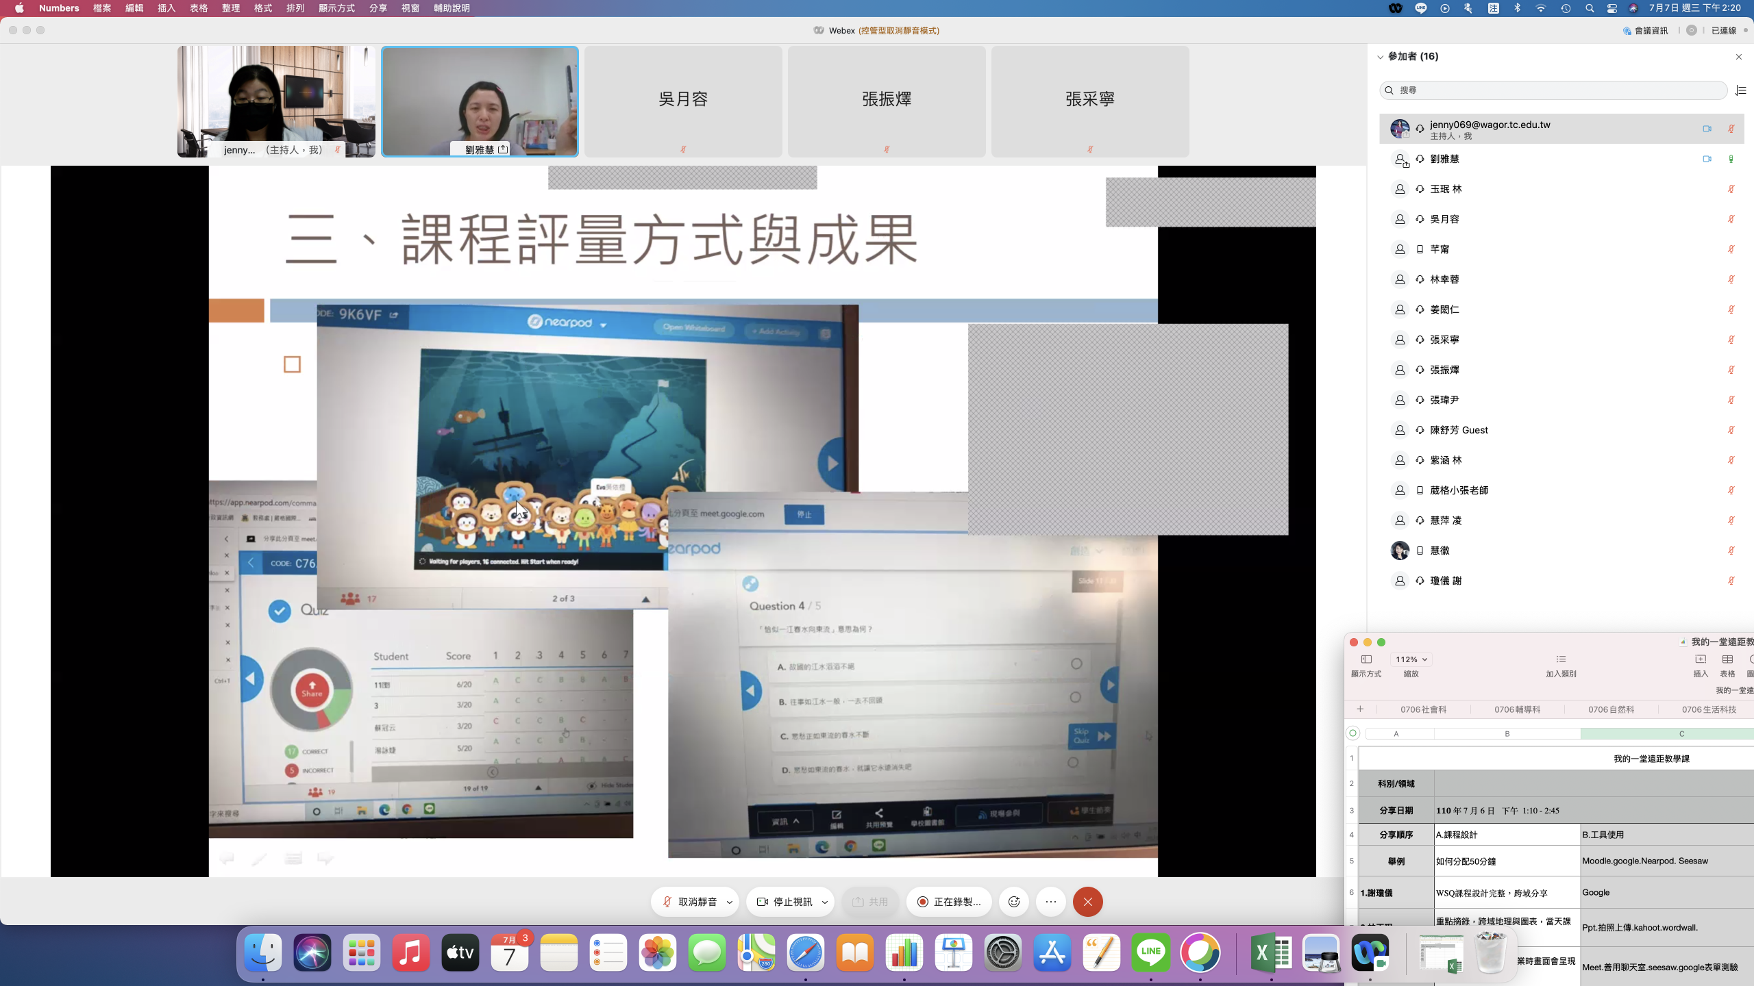Expand the arrow beside 取消靜音
The height and width of the screenshot is (986, 1754).
pos(730,902)
